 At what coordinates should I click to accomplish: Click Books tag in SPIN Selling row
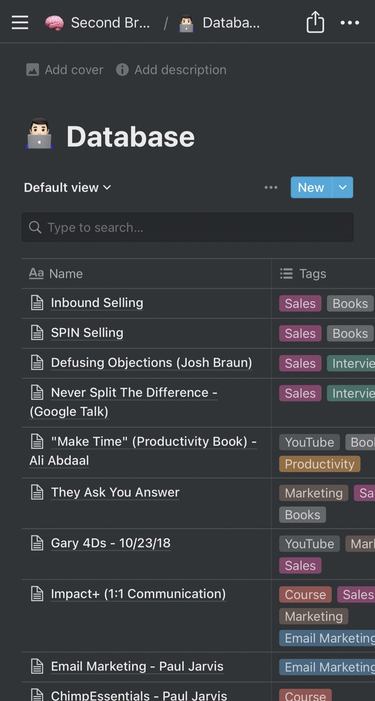350,333
